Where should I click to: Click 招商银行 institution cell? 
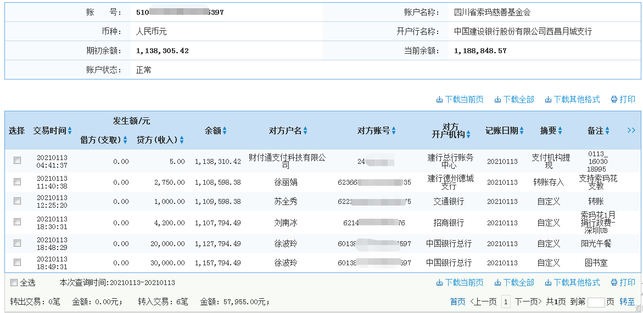[x=449, y=223]
